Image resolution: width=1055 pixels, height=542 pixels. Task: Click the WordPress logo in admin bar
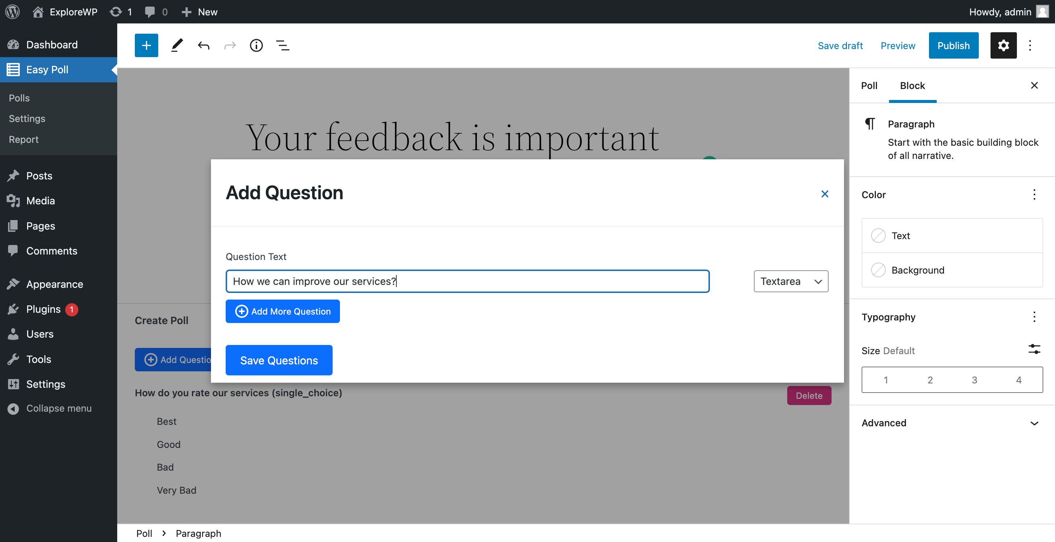[x=13, y=11]
